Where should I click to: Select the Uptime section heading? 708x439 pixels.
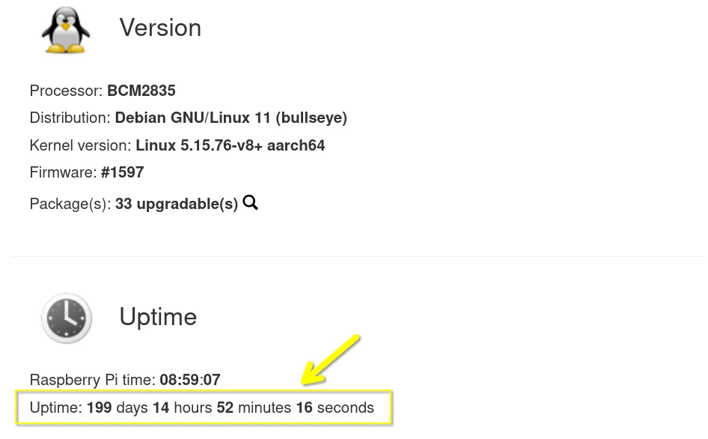pos(158,317)
